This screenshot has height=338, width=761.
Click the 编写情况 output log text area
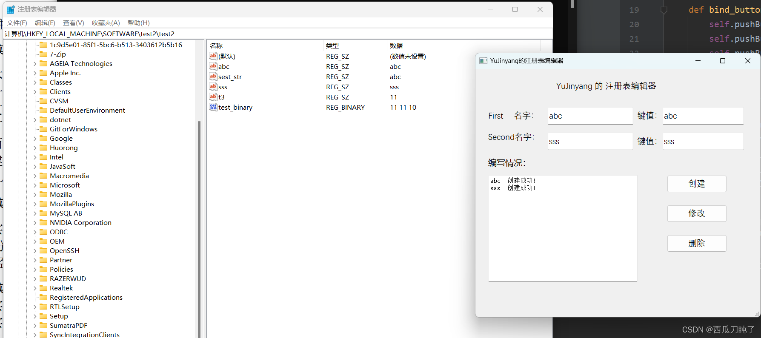coord(563,228)
